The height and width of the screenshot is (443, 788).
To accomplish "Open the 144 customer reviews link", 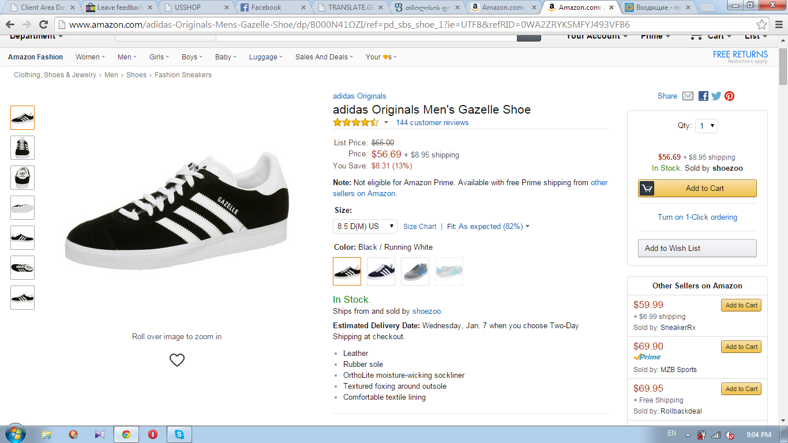I will (432, 122).
